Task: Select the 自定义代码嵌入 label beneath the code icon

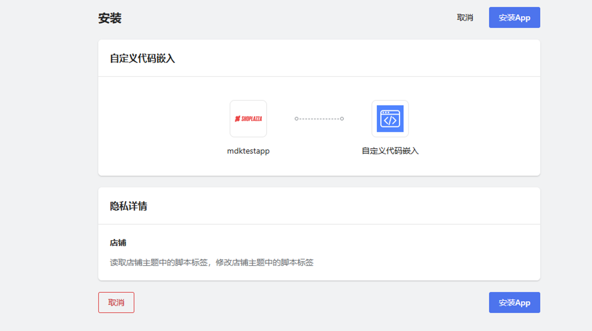Action: [x=390, y=151]
